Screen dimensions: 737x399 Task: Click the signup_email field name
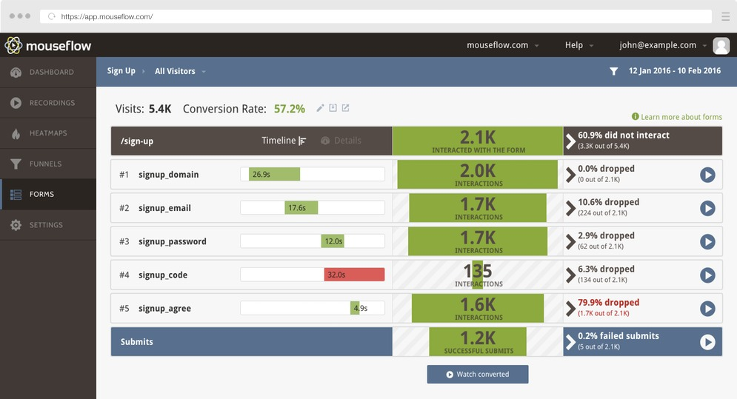(164, 208)
